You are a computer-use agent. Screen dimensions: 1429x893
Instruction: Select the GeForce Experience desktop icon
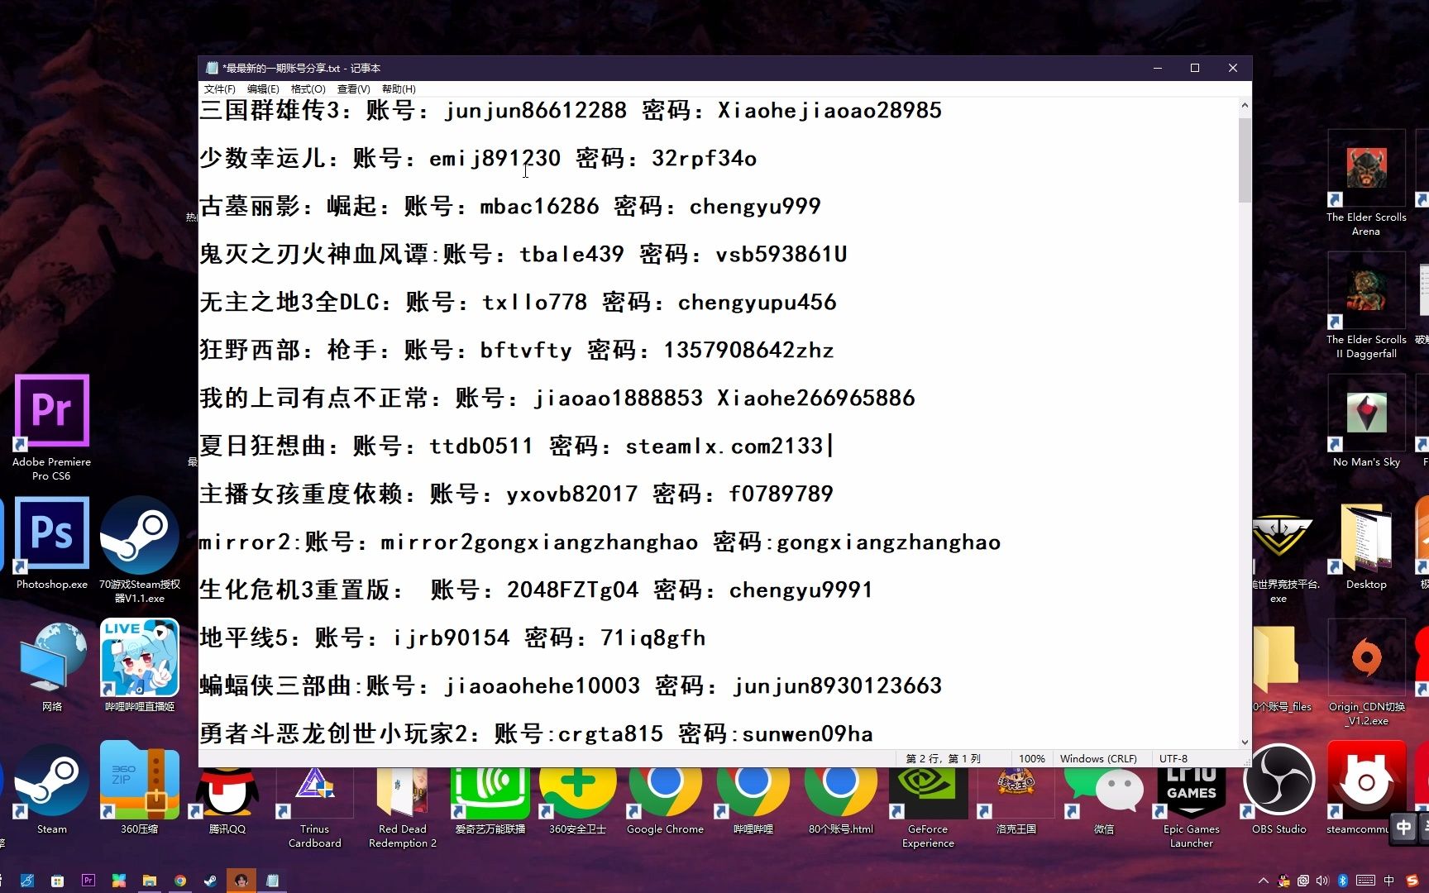928,806
